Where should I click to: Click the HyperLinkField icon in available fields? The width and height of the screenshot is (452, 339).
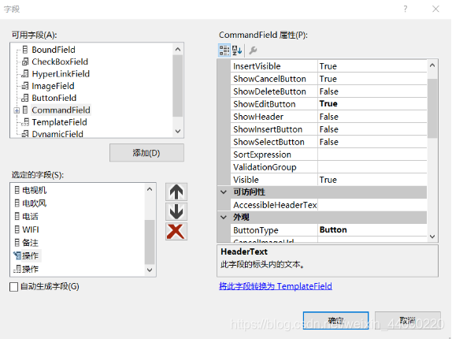(x=25, y=73)
